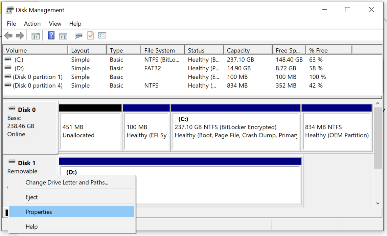
Task: Click the checkmark document toolbar icon
Action: [x=90, y=35]
